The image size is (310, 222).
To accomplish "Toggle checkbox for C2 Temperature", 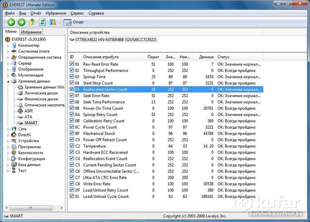I will pyautogui.click(x=72, y=146).
